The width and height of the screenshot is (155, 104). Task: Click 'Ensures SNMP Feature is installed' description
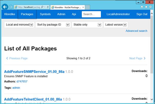(26, 76)
